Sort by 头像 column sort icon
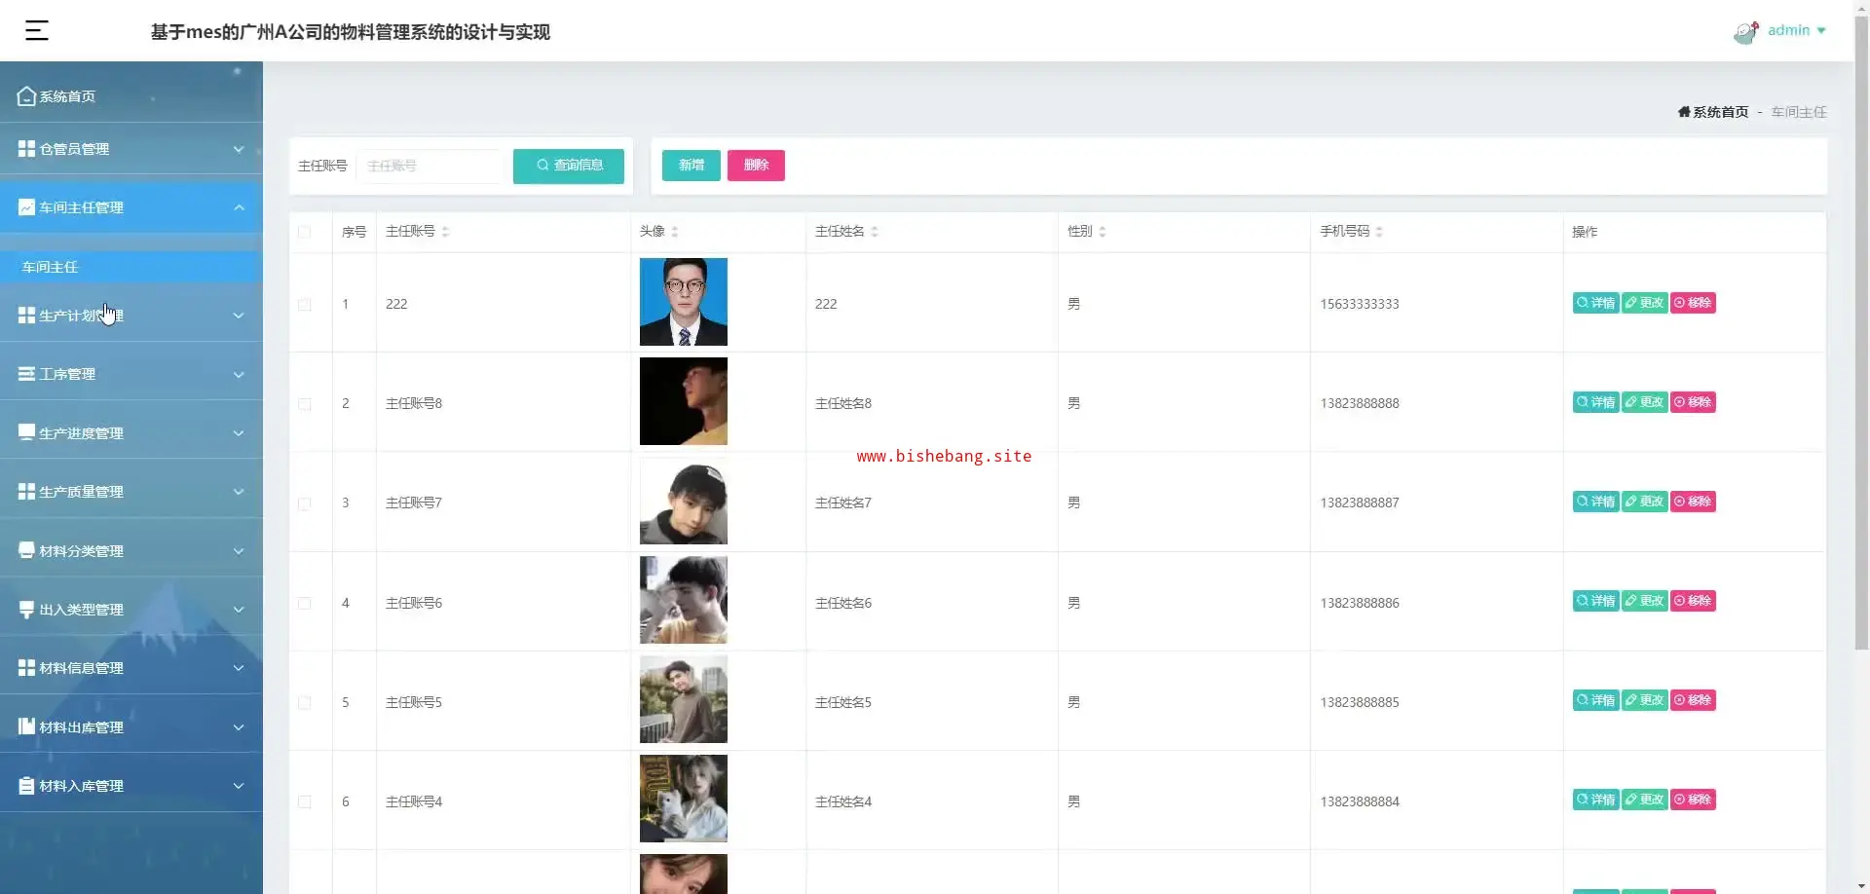 pyautogui.click(x=675, y=232)
